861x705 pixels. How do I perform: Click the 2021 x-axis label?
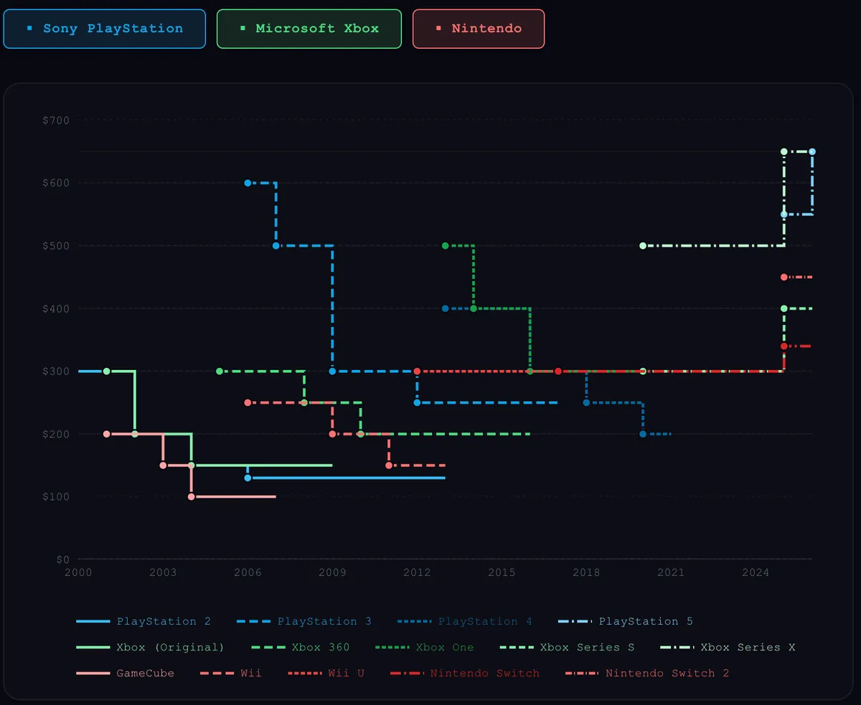[x=671, y=572]
